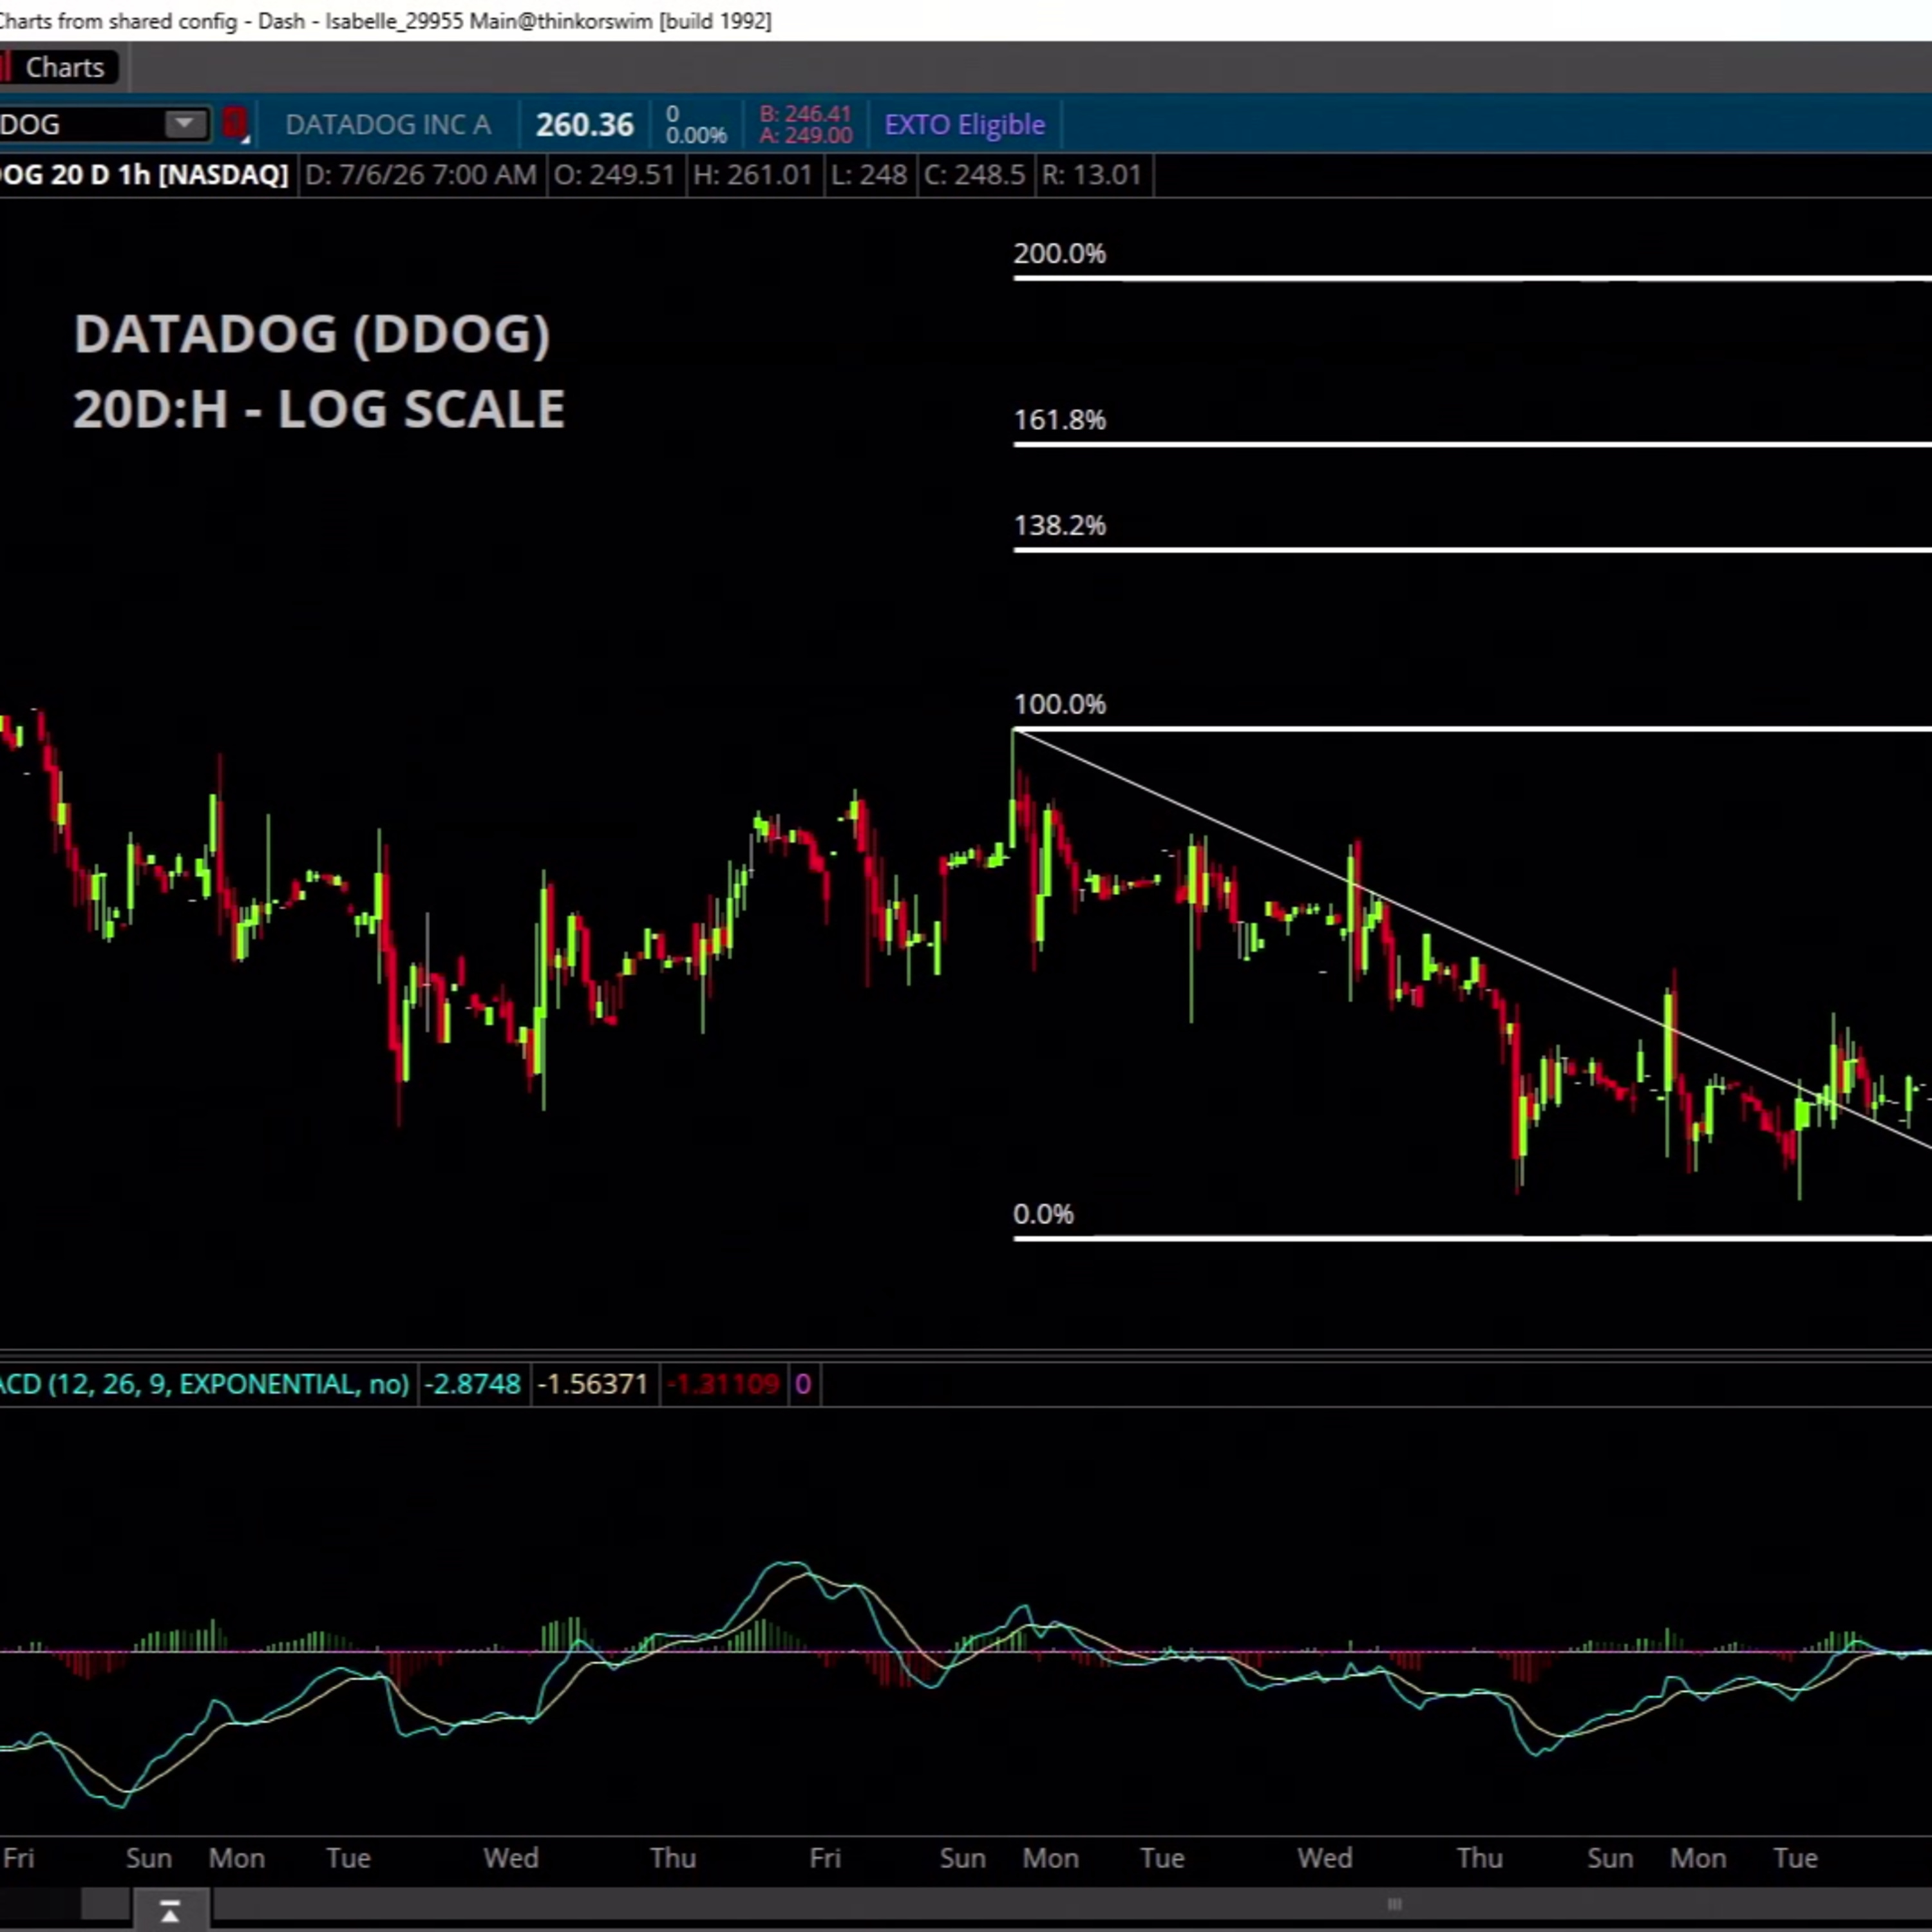Select the 0.0% Fibonacci level label
The image size is (1932, 1932).
coord(1043,1215)
